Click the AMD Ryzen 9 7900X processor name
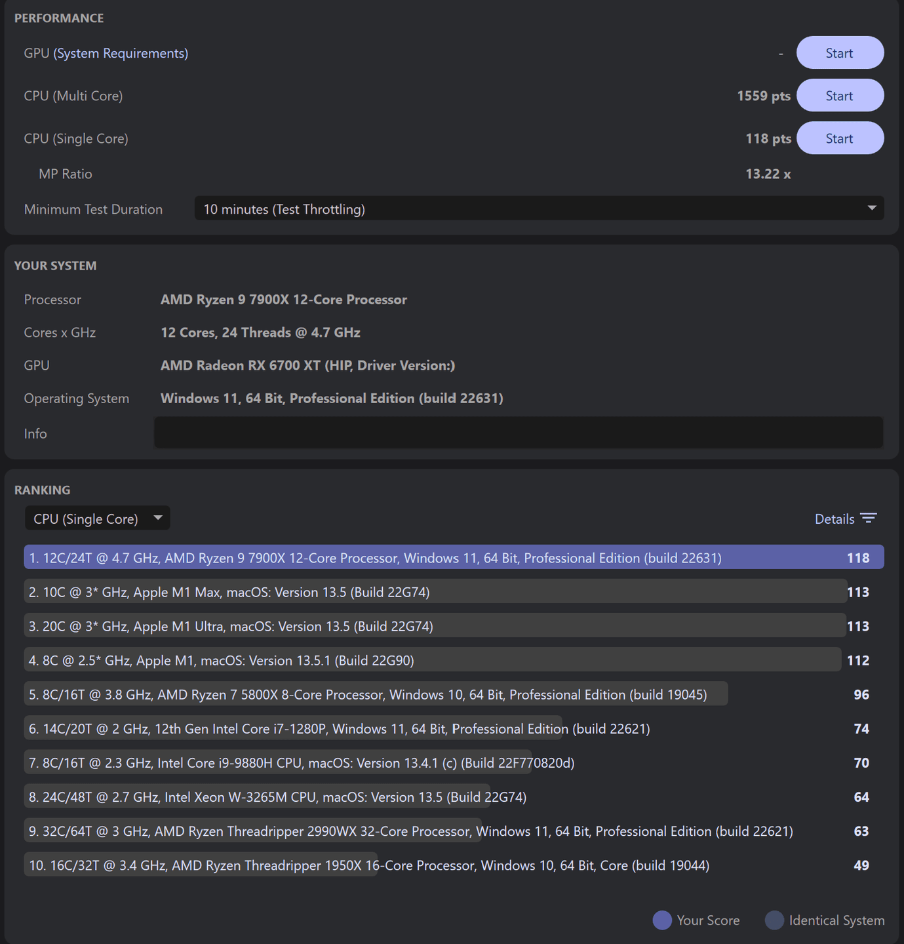 click(x=284, y=300)
